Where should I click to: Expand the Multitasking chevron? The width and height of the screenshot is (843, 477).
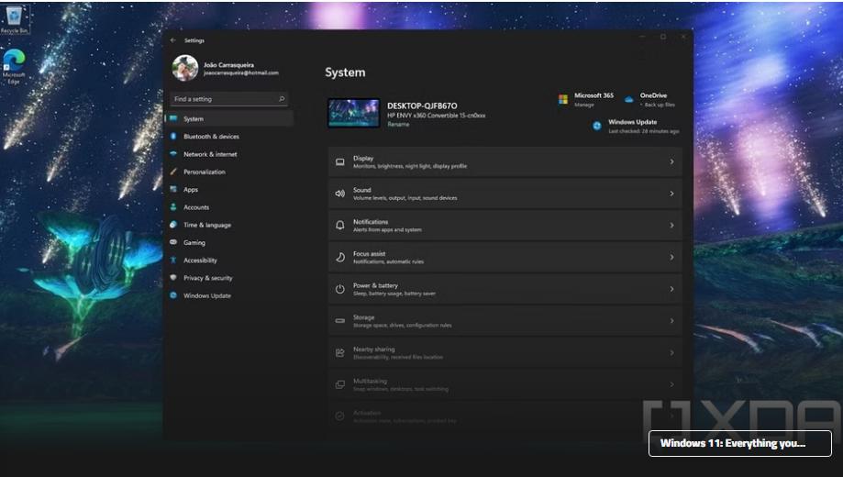671,384
